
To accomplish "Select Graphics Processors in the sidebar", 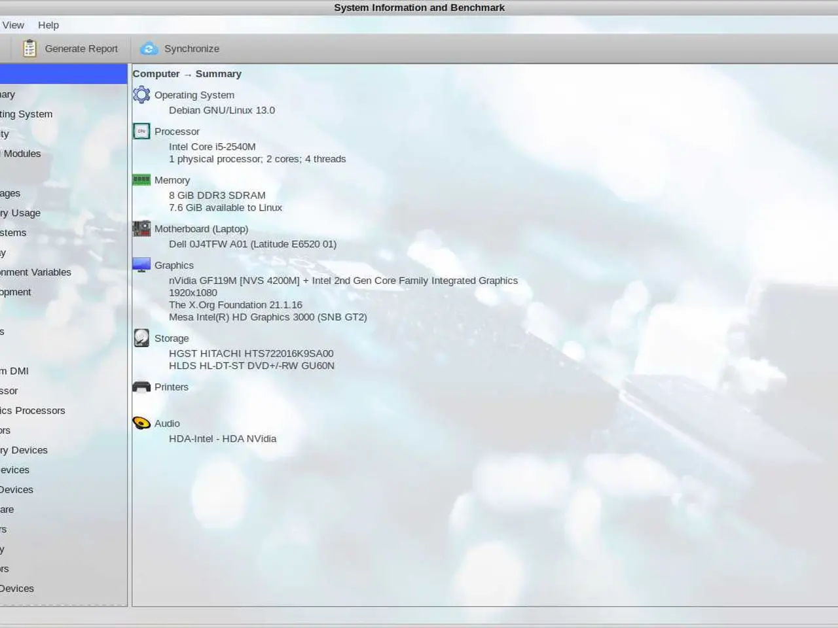I will point(32,411).
